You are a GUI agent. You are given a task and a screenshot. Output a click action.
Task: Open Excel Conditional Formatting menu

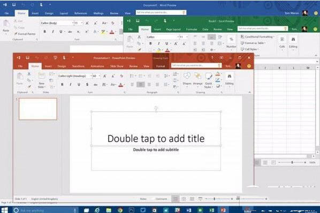[257, 37]
